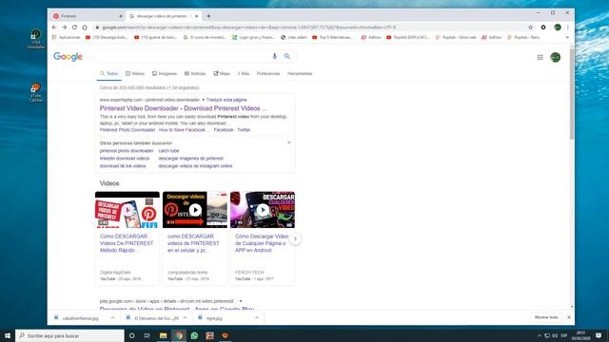Open the notification center icon
This screenshot has width=609, height=342.
(599, 335)
